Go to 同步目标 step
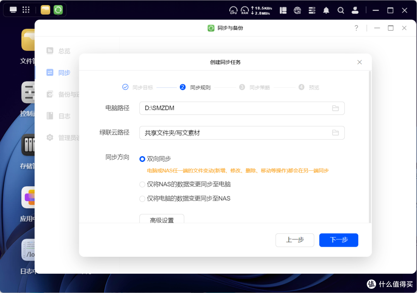417x293 pixels. point(137,87)
